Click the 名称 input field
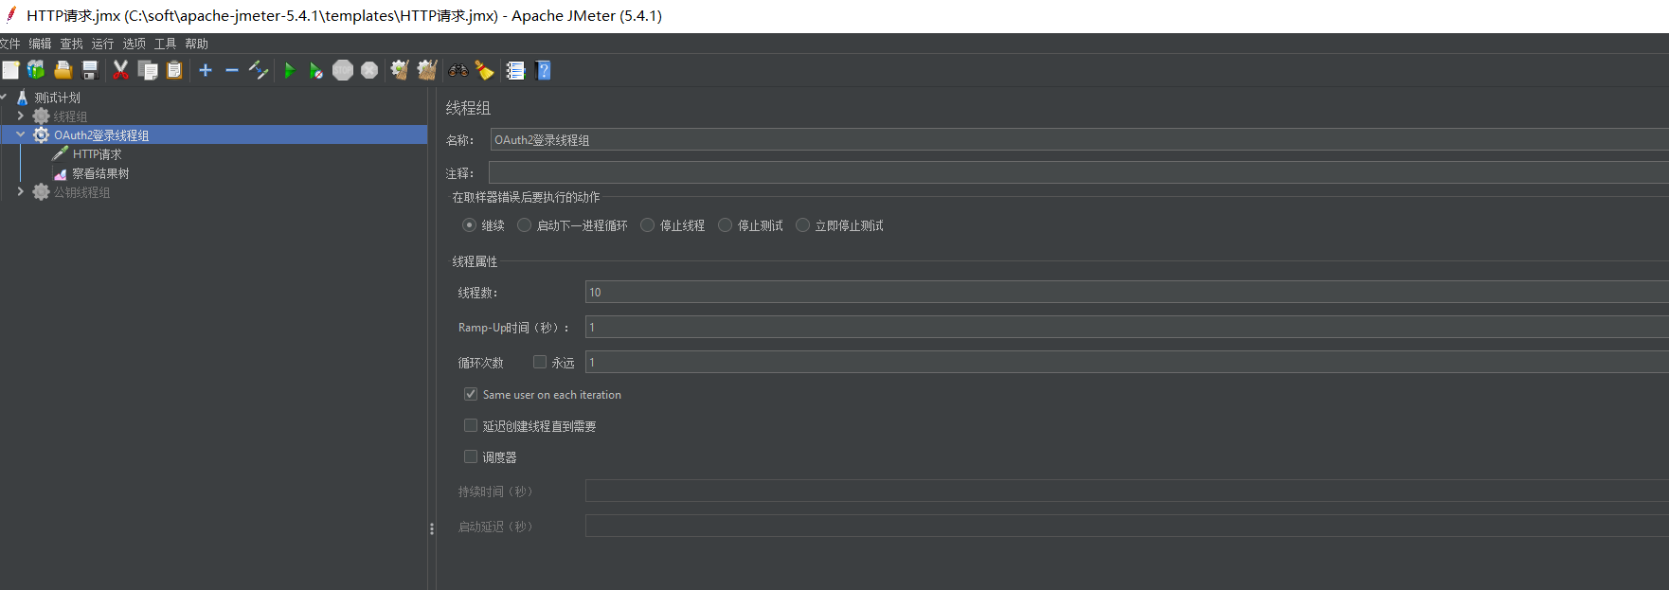This screenshot has height=590, width=1669. pyautogui.click(x=1079, y=139)
